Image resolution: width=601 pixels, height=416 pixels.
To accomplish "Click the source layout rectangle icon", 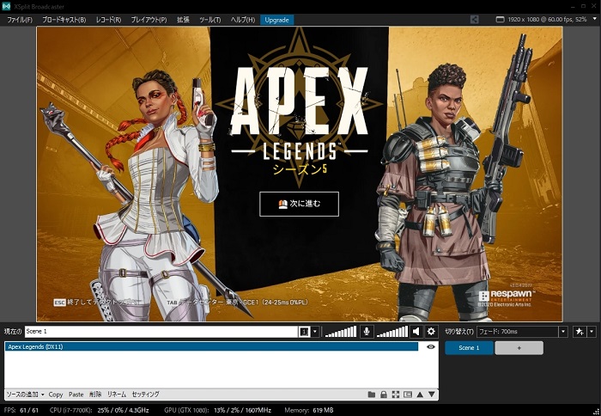I will (x=408, y=395).
